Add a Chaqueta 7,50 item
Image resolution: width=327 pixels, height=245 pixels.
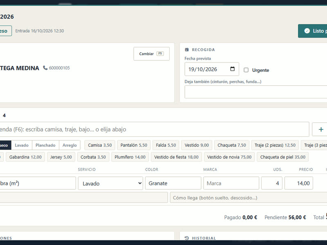point(232,145)
